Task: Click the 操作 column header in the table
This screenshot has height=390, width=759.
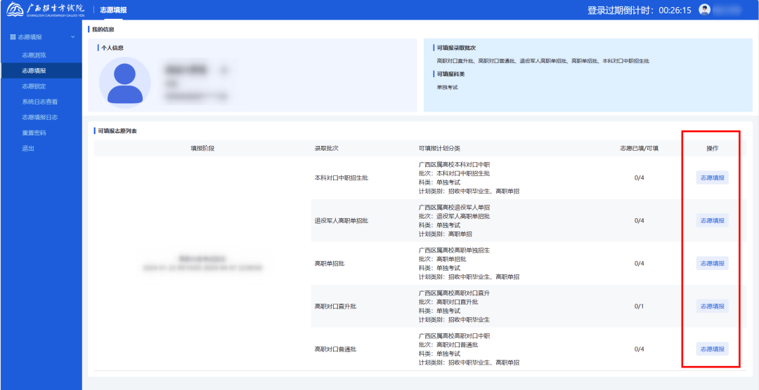Action: coord(712,148)
